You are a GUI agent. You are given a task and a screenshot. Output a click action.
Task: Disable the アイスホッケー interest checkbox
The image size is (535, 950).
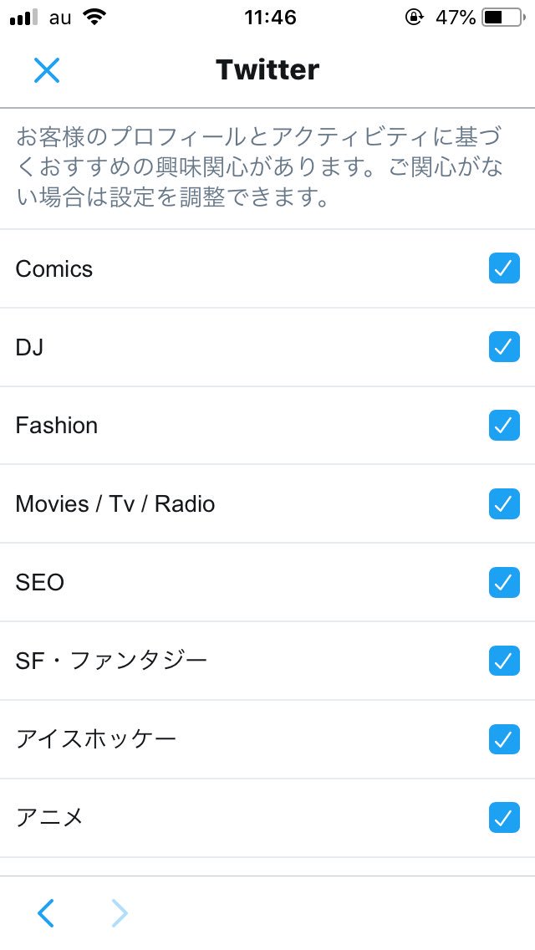click(x=504, y=739)
